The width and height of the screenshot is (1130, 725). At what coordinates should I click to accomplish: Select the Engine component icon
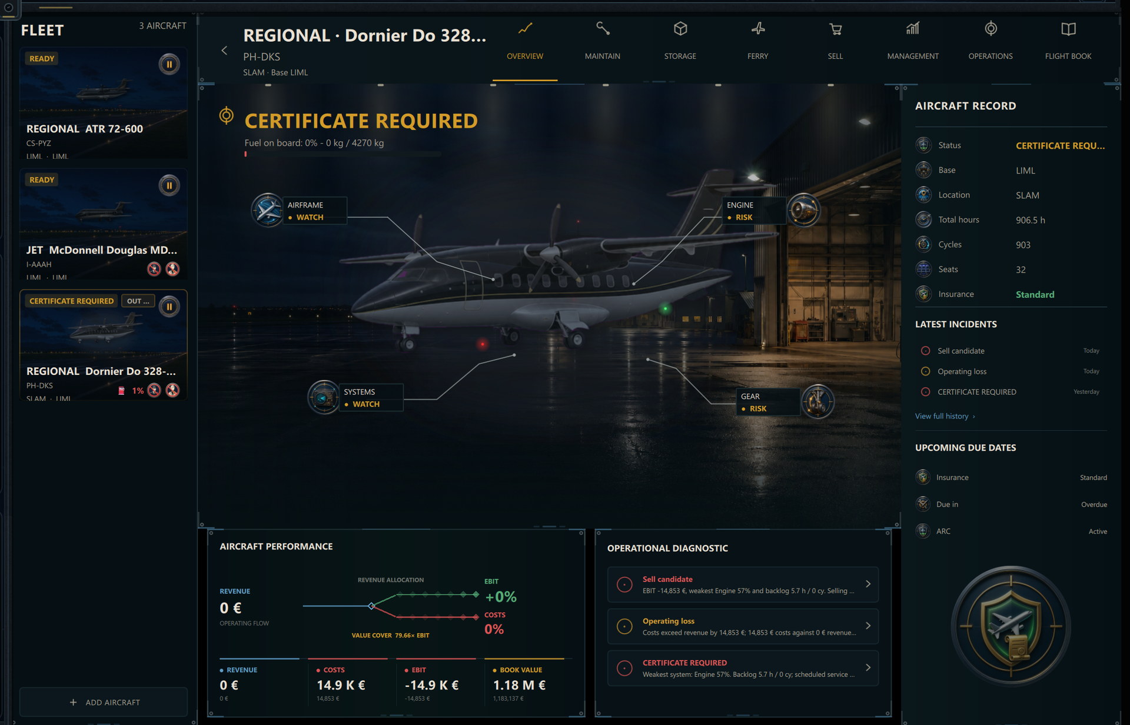coord(803,210)
